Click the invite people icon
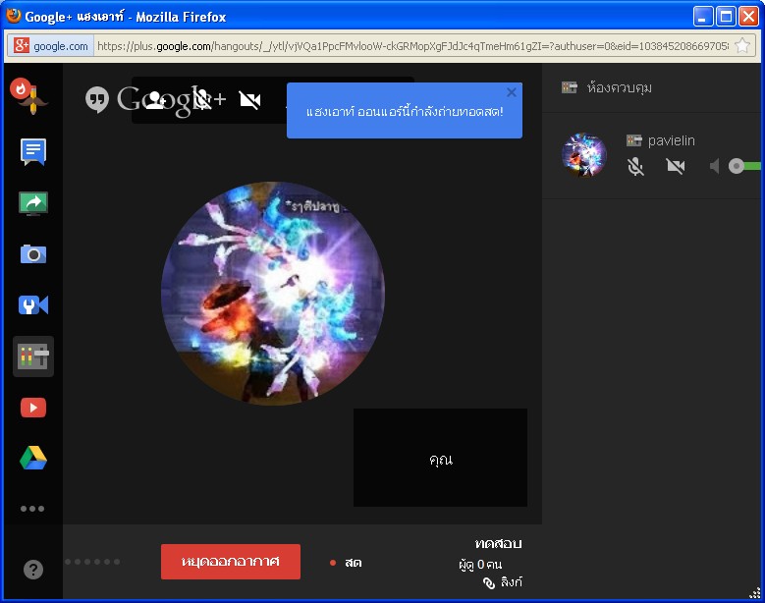The width and height of the screenshot is (765, 603). coord(154,100)
